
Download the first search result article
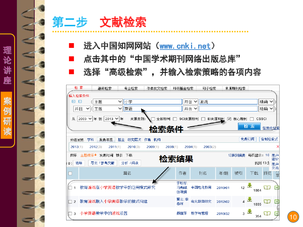tap(250, 185)
